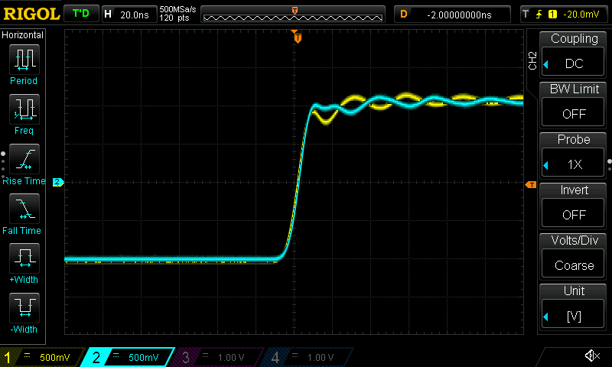
Task: Click the orange trigger level marker on right of the grid
Action: [x=531, y=184]
